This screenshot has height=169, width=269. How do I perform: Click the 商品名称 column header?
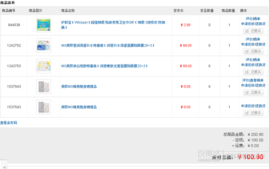[68, 11]
